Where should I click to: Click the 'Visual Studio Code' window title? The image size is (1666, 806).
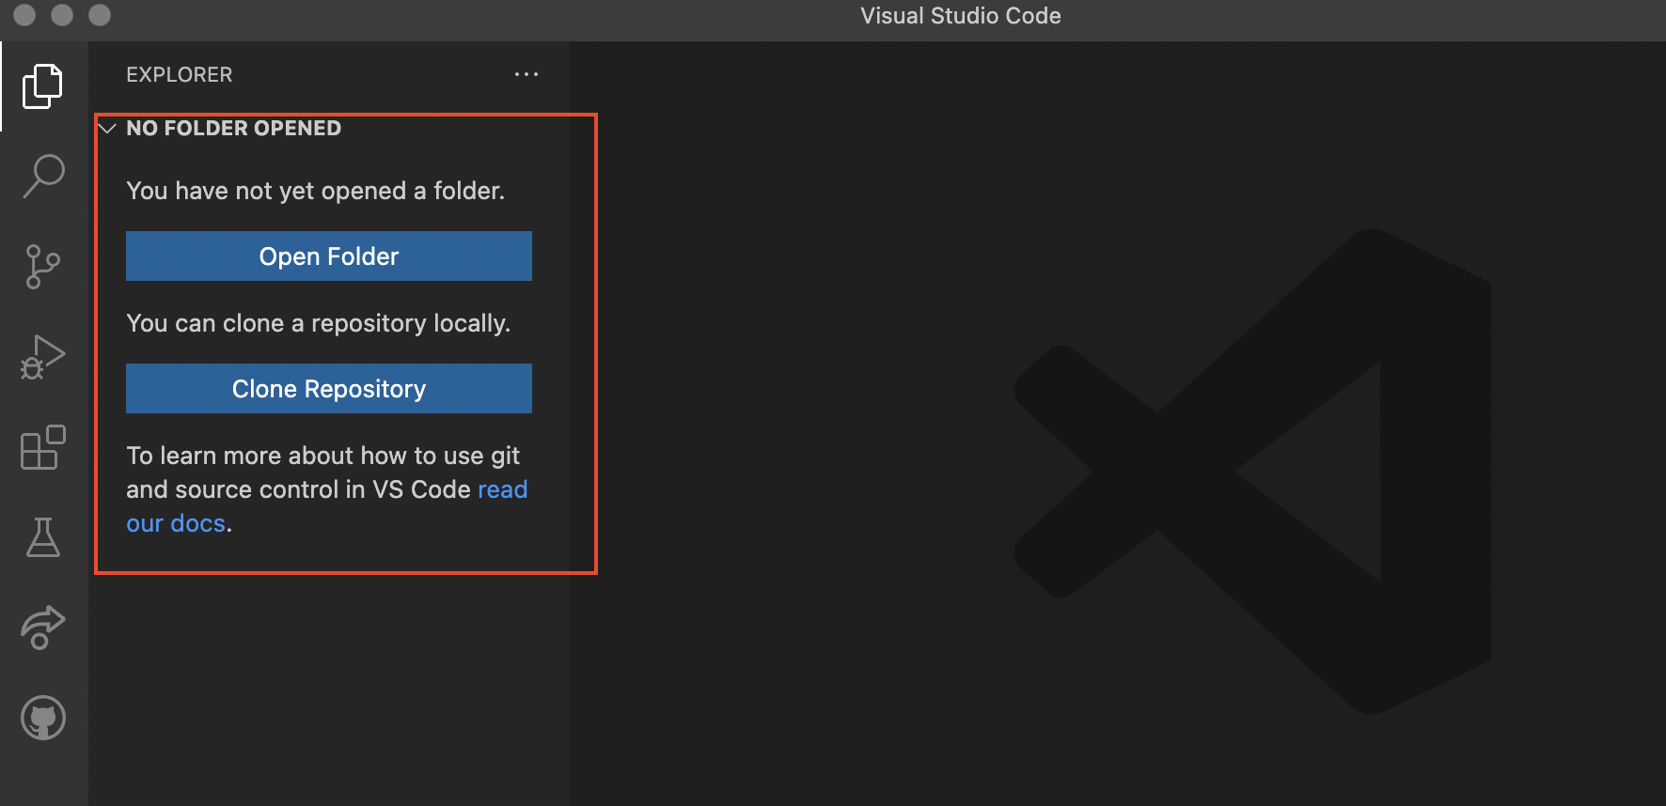click(x=961, y=16)
